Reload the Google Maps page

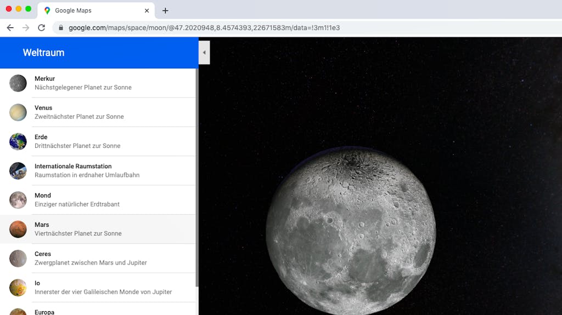(x=42, y=28)
